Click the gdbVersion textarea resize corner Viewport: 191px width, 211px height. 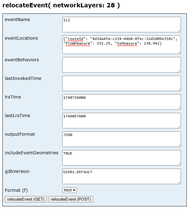[179, 182]
